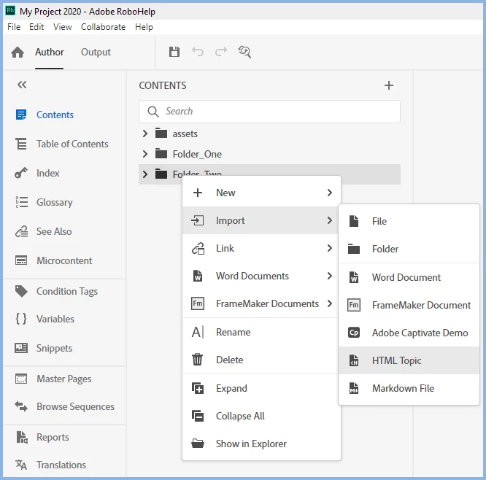Image resolution: width=486 pixels, height=480 pixels.
Task: Collapse the left panel with double-chevron
Action: click(x=22, y=85)
